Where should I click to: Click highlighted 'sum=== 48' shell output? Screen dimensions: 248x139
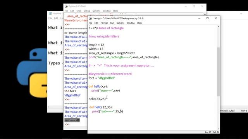click(x=72, y=120)
